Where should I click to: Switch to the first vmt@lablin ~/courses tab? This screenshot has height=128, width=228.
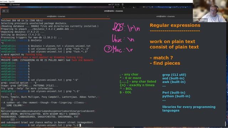click(56, 16)
